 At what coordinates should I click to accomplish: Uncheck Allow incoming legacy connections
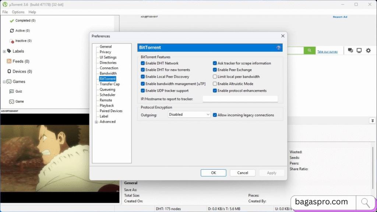coord(215,115)
